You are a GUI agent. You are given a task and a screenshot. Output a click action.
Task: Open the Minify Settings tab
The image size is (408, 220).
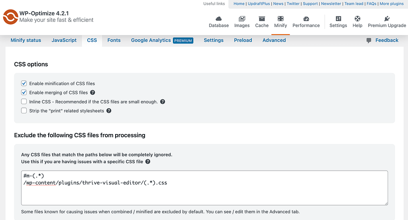214,40
